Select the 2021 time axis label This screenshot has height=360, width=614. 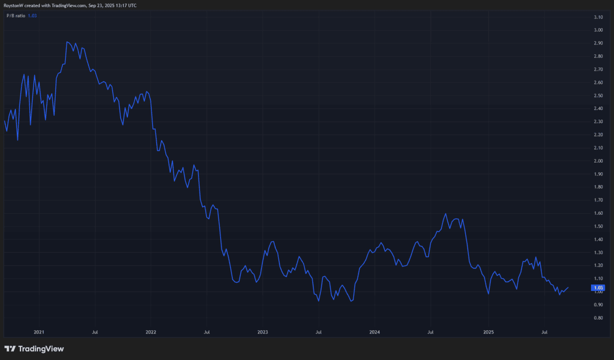click(x=39, y=332)
